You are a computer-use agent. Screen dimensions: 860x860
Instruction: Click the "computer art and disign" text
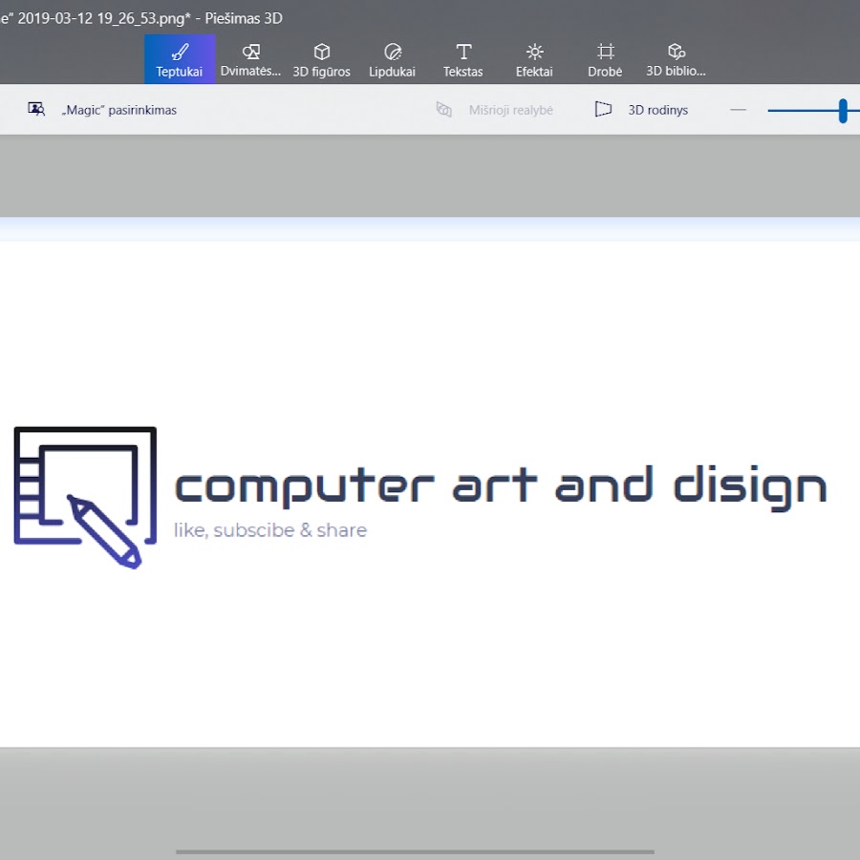500,487
